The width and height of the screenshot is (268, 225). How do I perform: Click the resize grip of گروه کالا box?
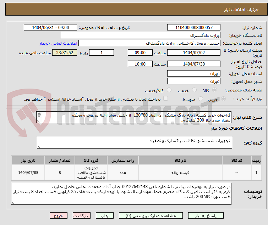[39, 147]
